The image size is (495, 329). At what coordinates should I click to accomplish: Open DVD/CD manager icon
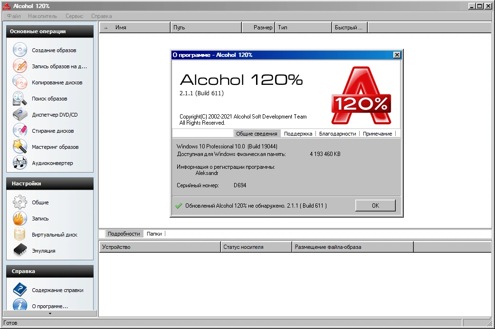[x=20, y=114]
